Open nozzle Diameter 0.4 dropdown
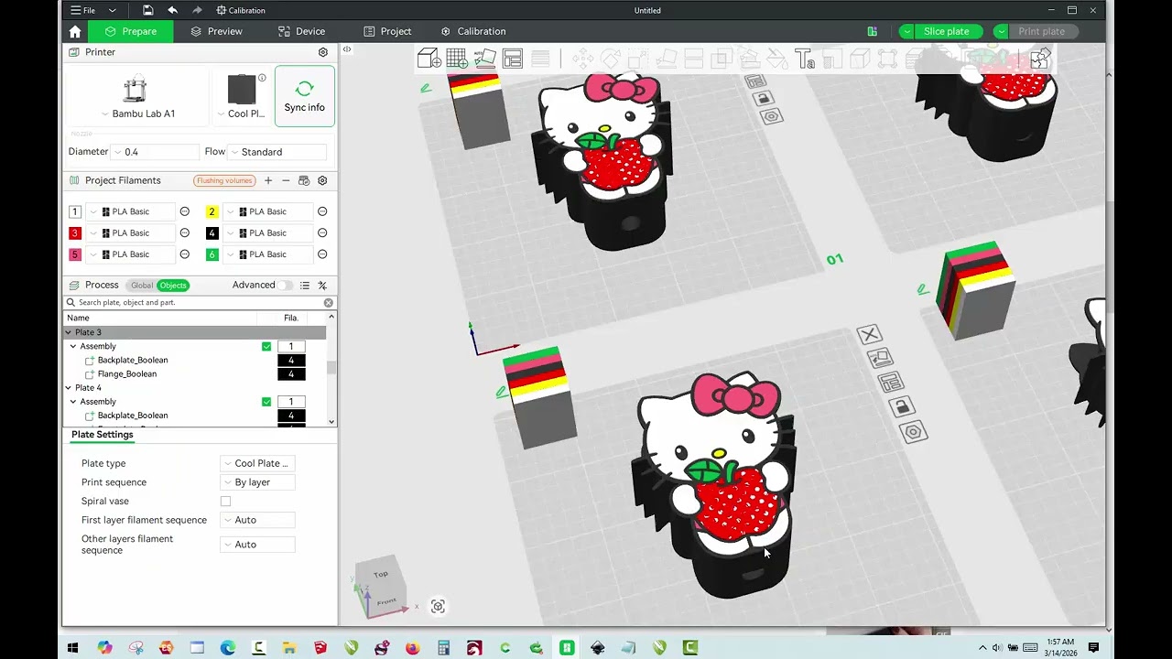The height and width of the screenshot is (659, 1172). point(155,152)
